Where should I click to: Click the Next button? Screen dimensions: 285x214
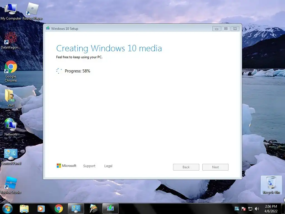pyautogui.click(x=215, y=167)
